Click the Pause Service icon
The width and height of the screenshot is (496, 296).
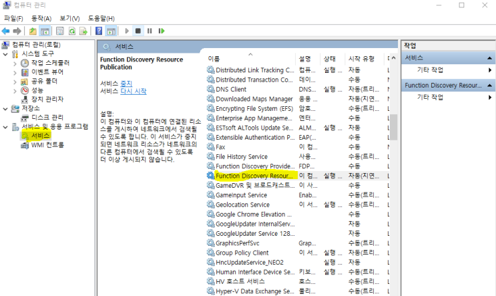point(150,31)
